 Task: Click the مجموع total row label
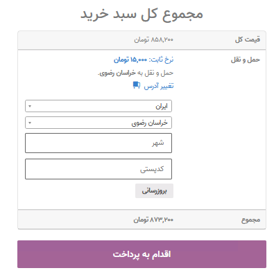pos(250,220)
